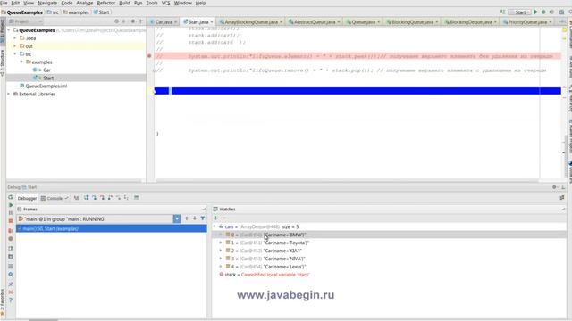Open Start run configuration dropdown

(x=519, y=12)
